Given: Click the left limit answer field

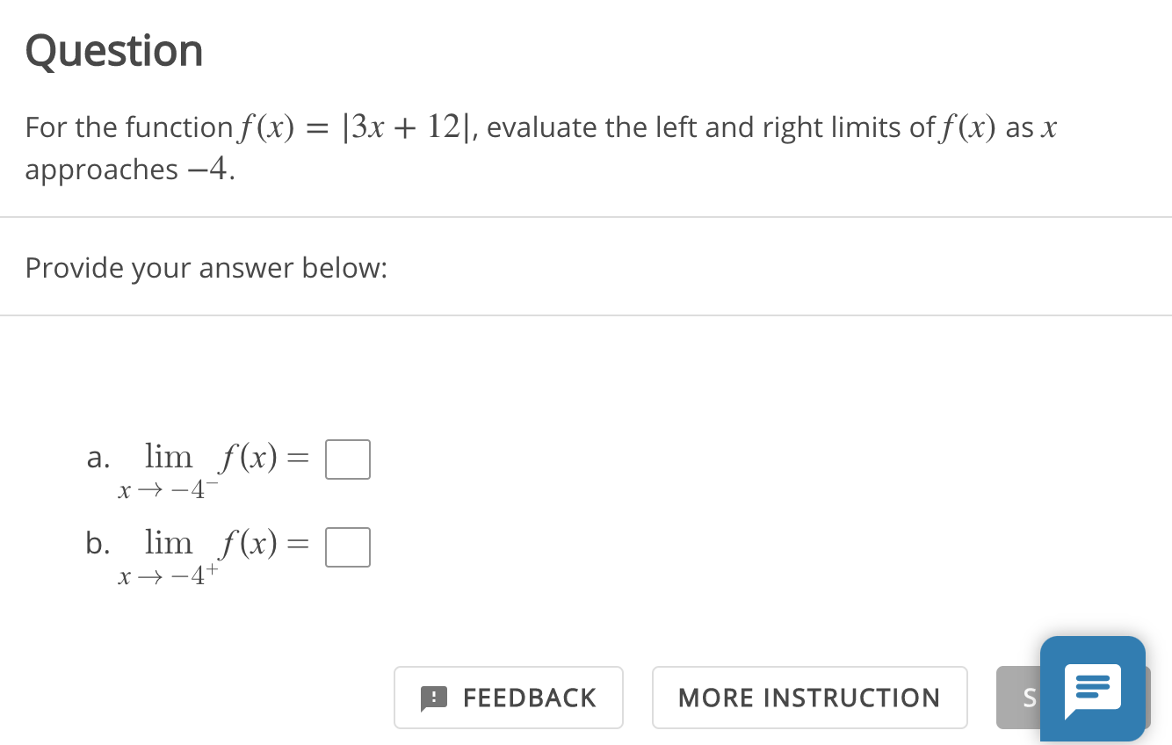Looking at the screenshot, I should 347,459.
